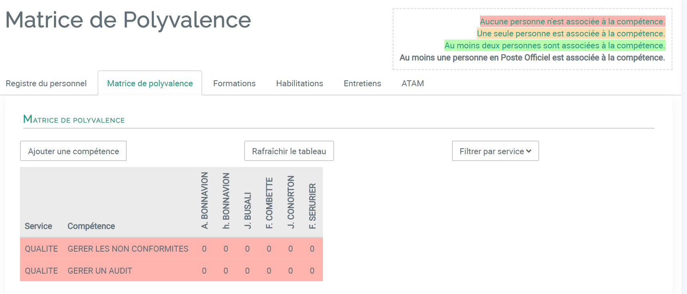Switch to Registre du personnel tab
The height and width of the screenshot is (294, 687).
(46, 83)
